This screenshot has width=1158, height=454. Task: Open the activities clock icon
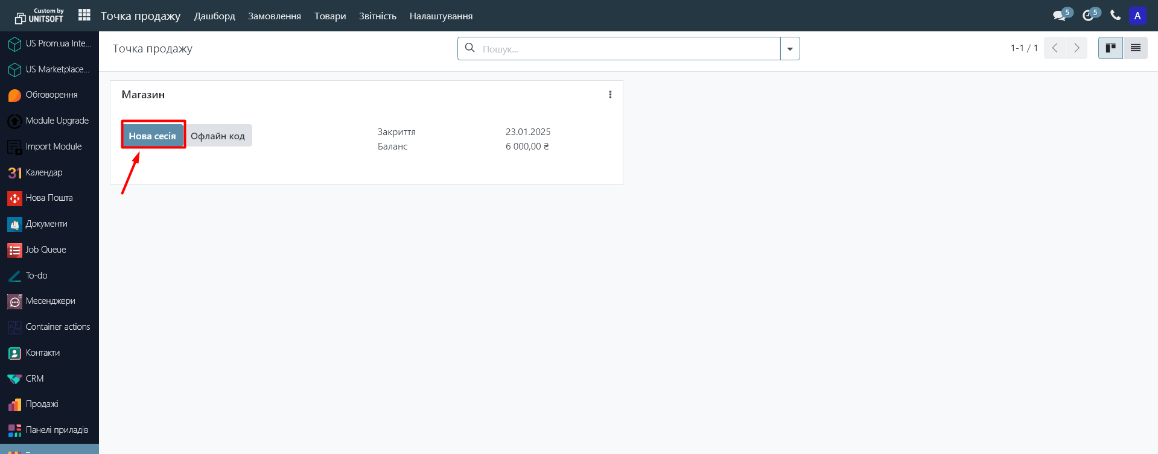coord(1088,16)
